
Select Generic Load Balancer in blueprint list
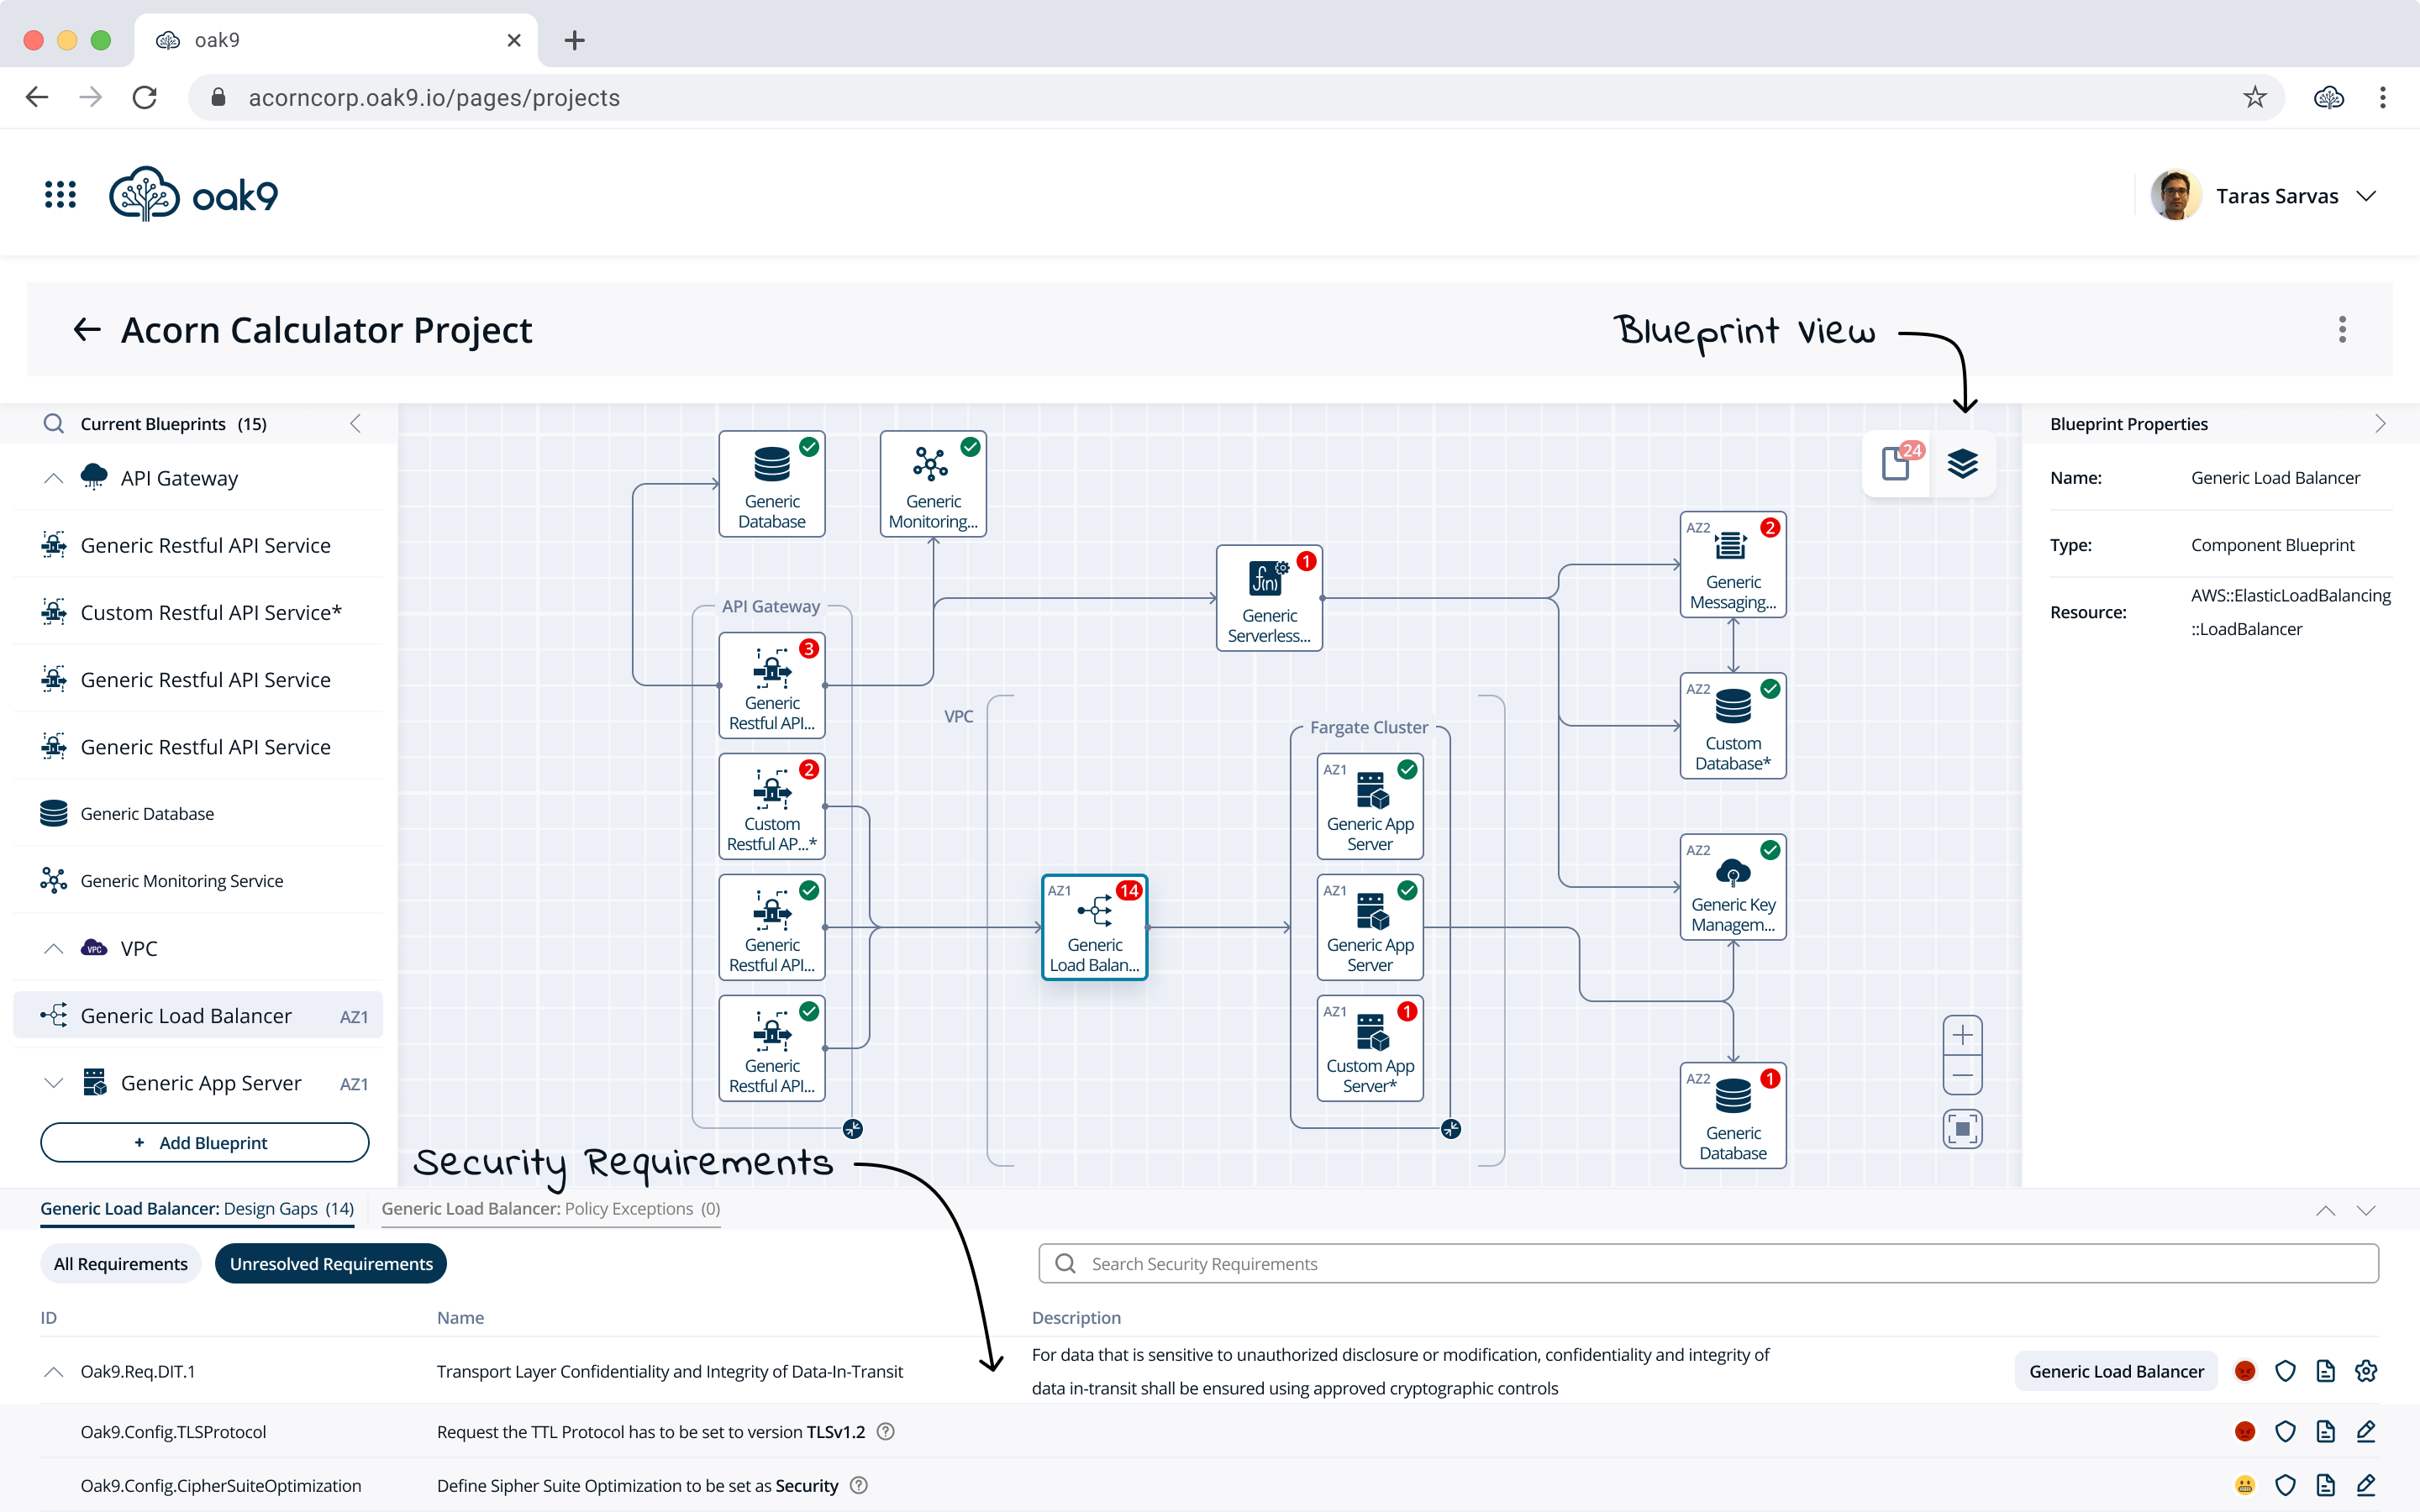point(186,1016)
